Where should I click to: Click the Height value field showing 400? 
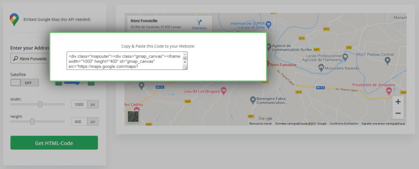click(x=79, y=122)
